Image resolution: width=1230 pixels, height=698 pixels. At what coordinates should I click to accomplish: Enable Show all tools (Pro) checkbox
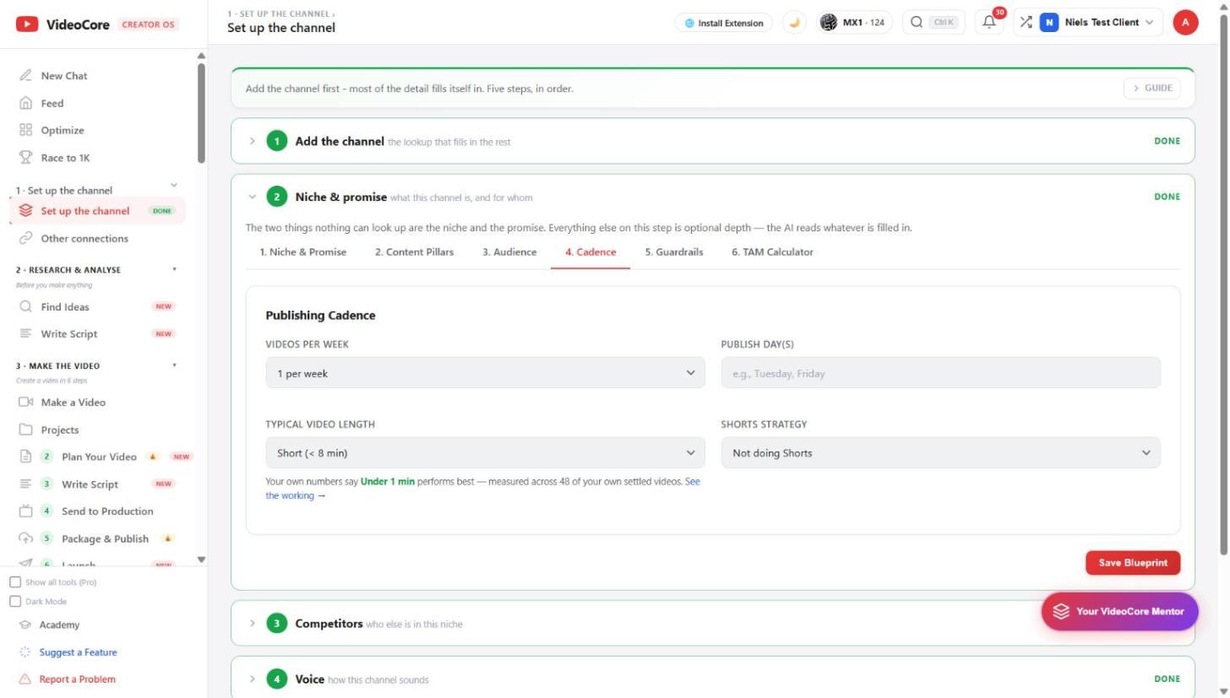[15, 582]
